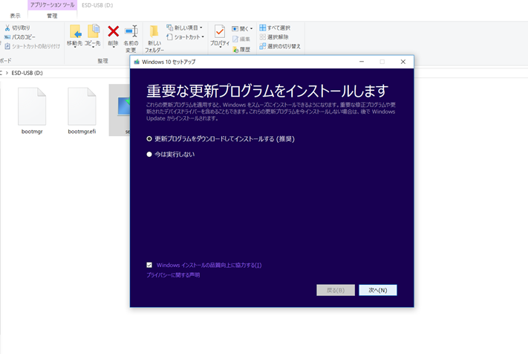Open the Delete (削除) dropdown arrow
This screenshot has width=528, height=354.
point(114,47)
